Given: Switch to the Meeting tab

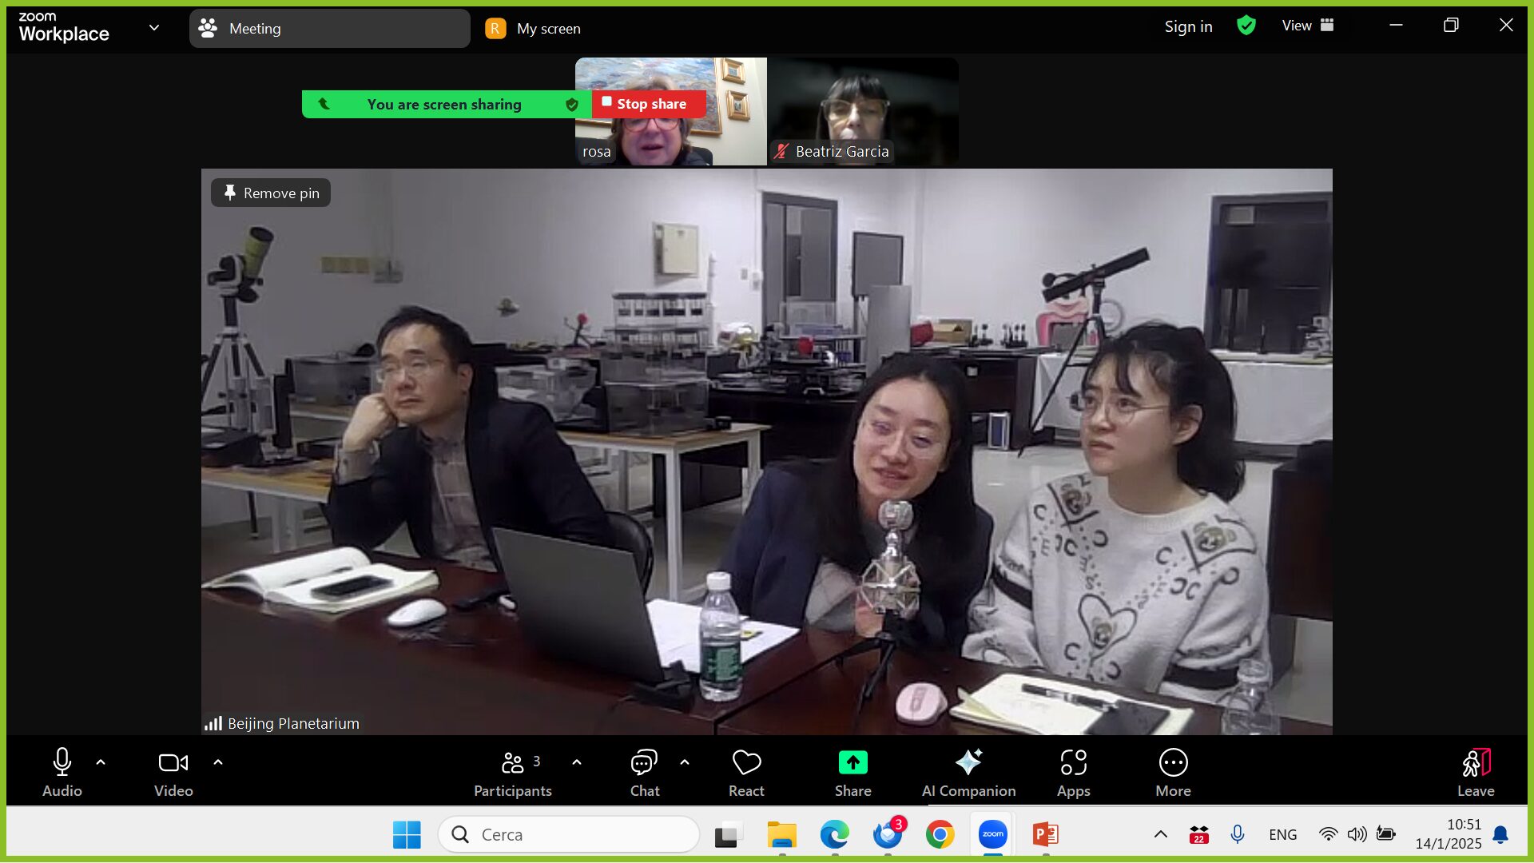Looking at the screenshot, I should click(329, 29).
